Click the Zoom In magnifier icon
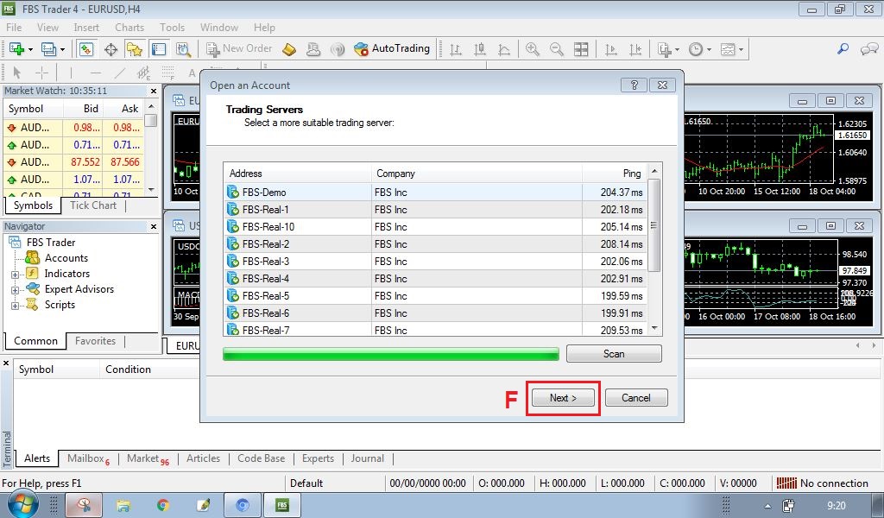This screenshot has height=518, width=884. tap(532, 49)
